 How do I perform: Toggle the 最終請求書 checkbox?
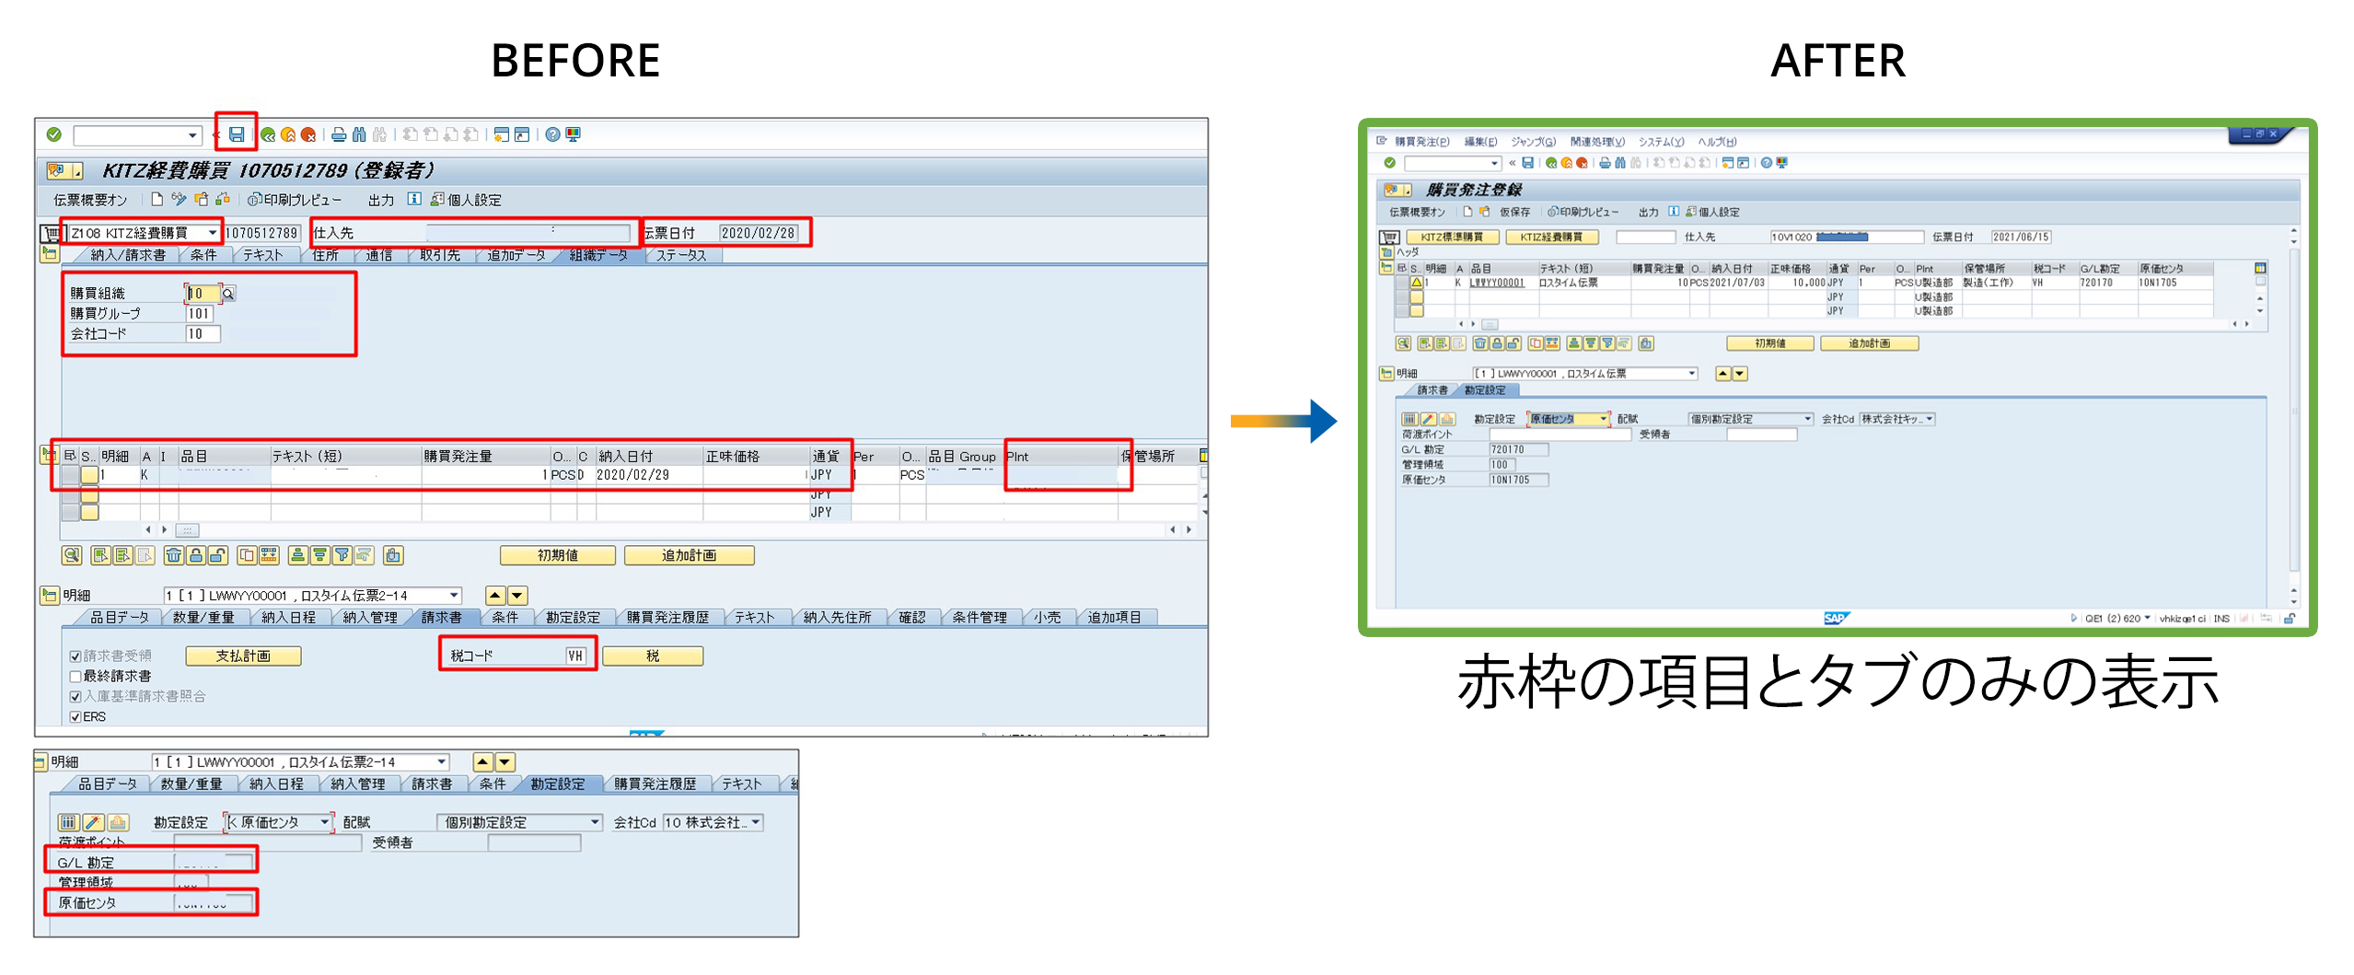[75, 677]
